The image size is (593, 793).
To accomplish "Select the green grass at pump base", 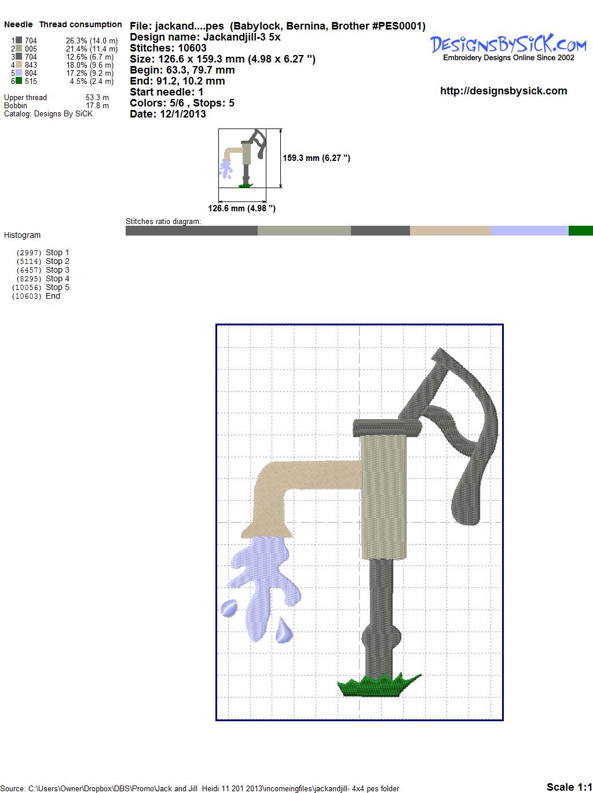I will [378, 686].
